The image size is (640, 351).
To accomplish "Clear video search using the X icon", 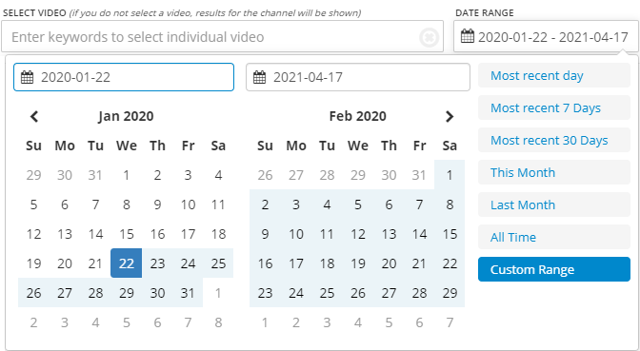I will click(x=429, y=37).
